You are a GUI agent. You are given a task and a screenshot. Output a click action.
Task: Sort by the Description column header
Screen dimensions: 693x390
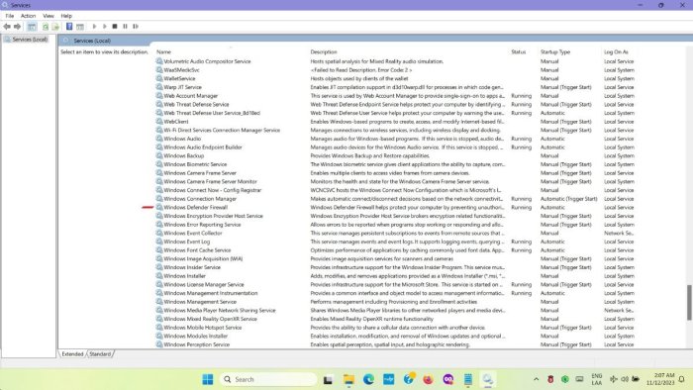click(x=324, y=52)
